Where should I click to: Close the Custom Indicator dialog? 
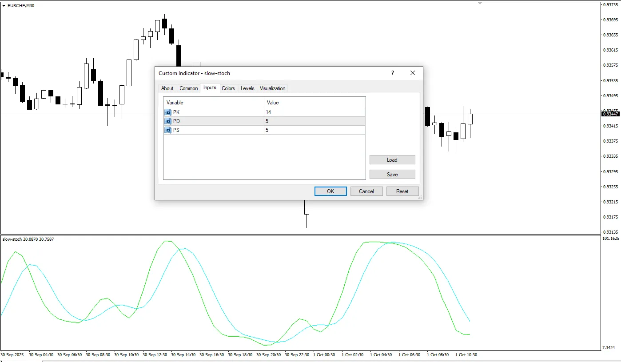[413, 73]
